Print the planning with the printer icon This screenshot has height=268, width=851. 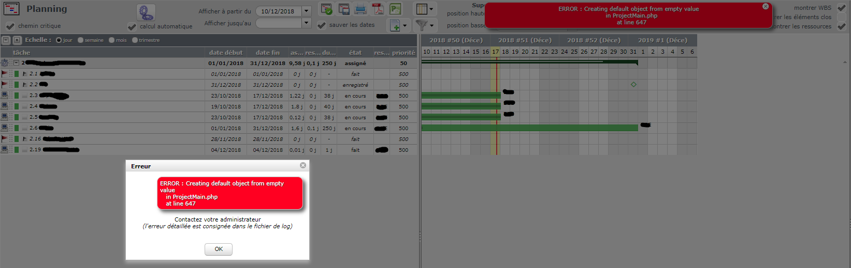pos(360,9)
